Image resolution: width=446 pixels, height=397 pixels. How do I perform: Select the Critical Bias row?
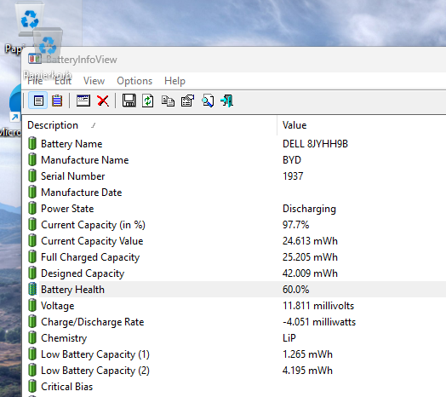pyautogui.click(x=234, y=387)
